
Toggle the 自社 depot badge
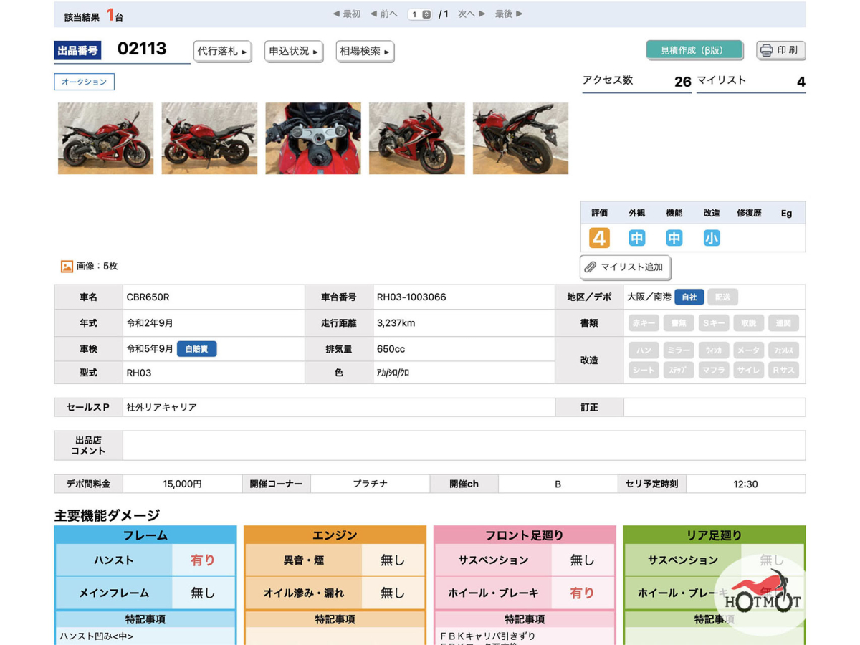click(x=689, y=297)
